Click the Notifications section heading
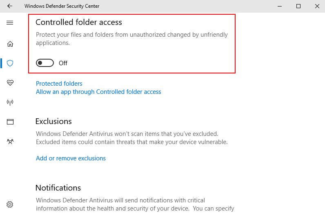This screenshot has width=325, height=213. 58,188
